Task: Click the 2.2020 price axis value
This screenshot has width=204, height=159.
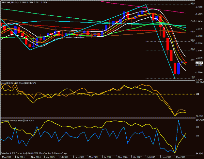Action: pyautogui.click(x=199, y=43)
